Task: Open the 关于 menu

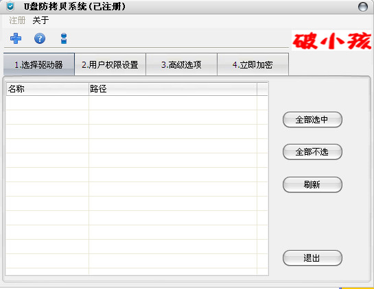Action: [x=40, y=21]
